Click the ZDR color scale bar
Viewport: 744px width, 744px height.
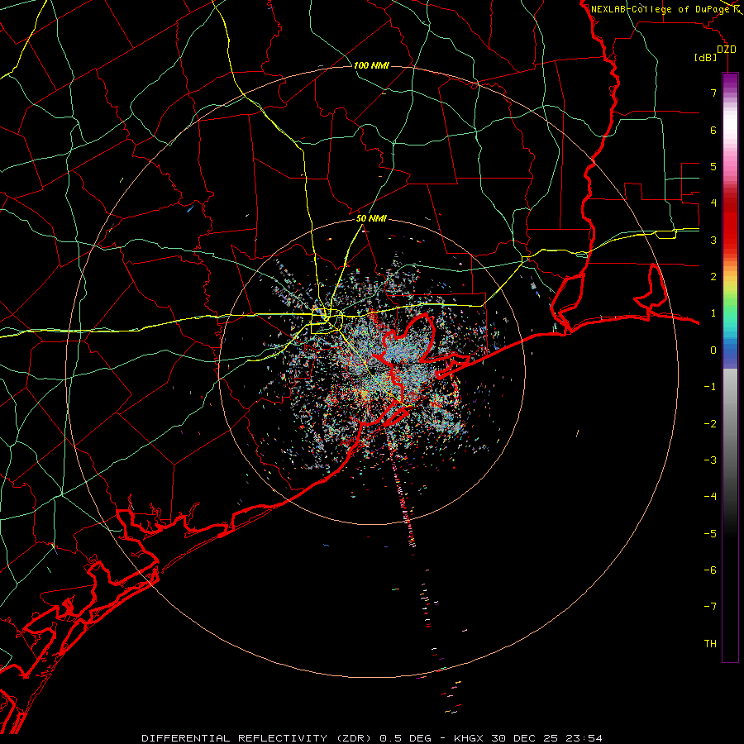pyautogui.click(x=730, y=367)
